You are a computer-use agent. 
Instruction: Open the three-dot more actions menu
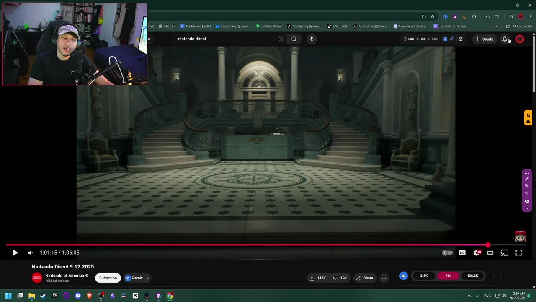click(384, 278)
